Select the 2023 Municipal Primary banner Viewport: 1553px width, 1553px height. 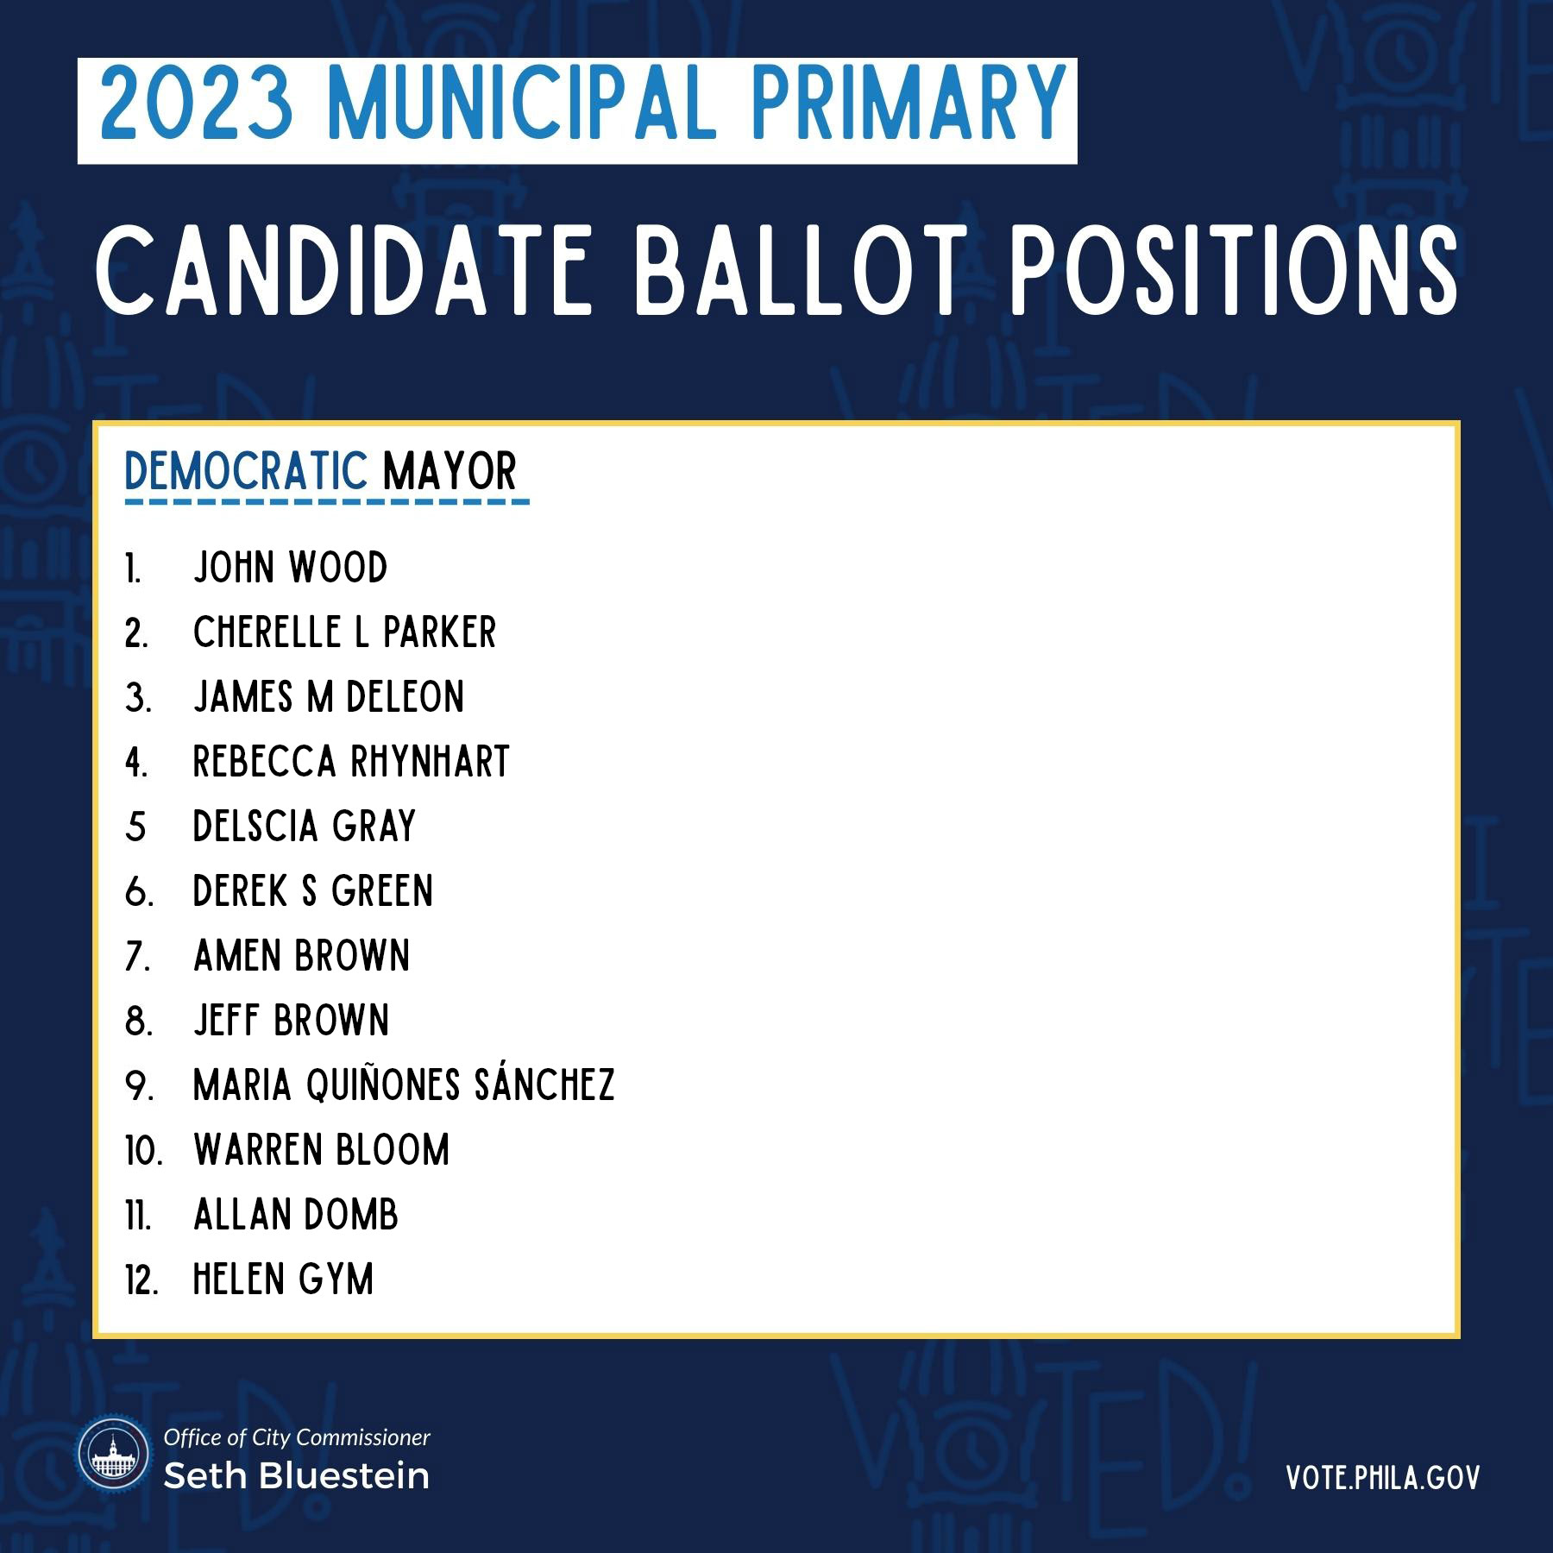(x=577, y=110)
